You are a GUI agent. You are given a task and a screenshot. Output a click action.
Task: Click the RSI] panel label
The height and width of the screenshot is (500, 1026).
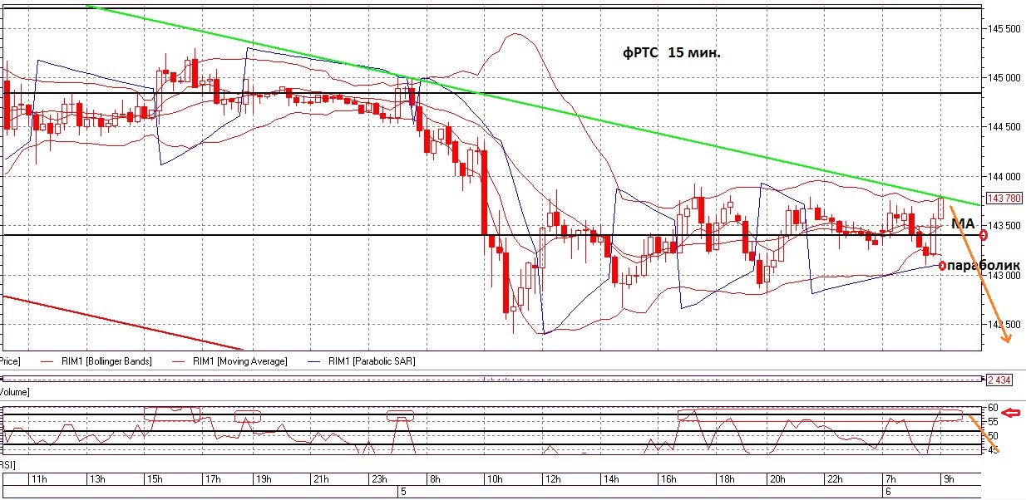(8, 465)
